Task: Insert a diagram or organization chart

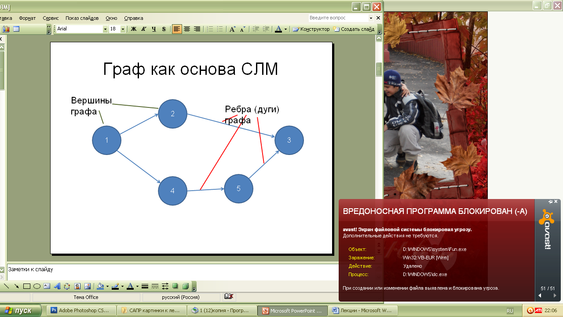Action: coord(67,286)
